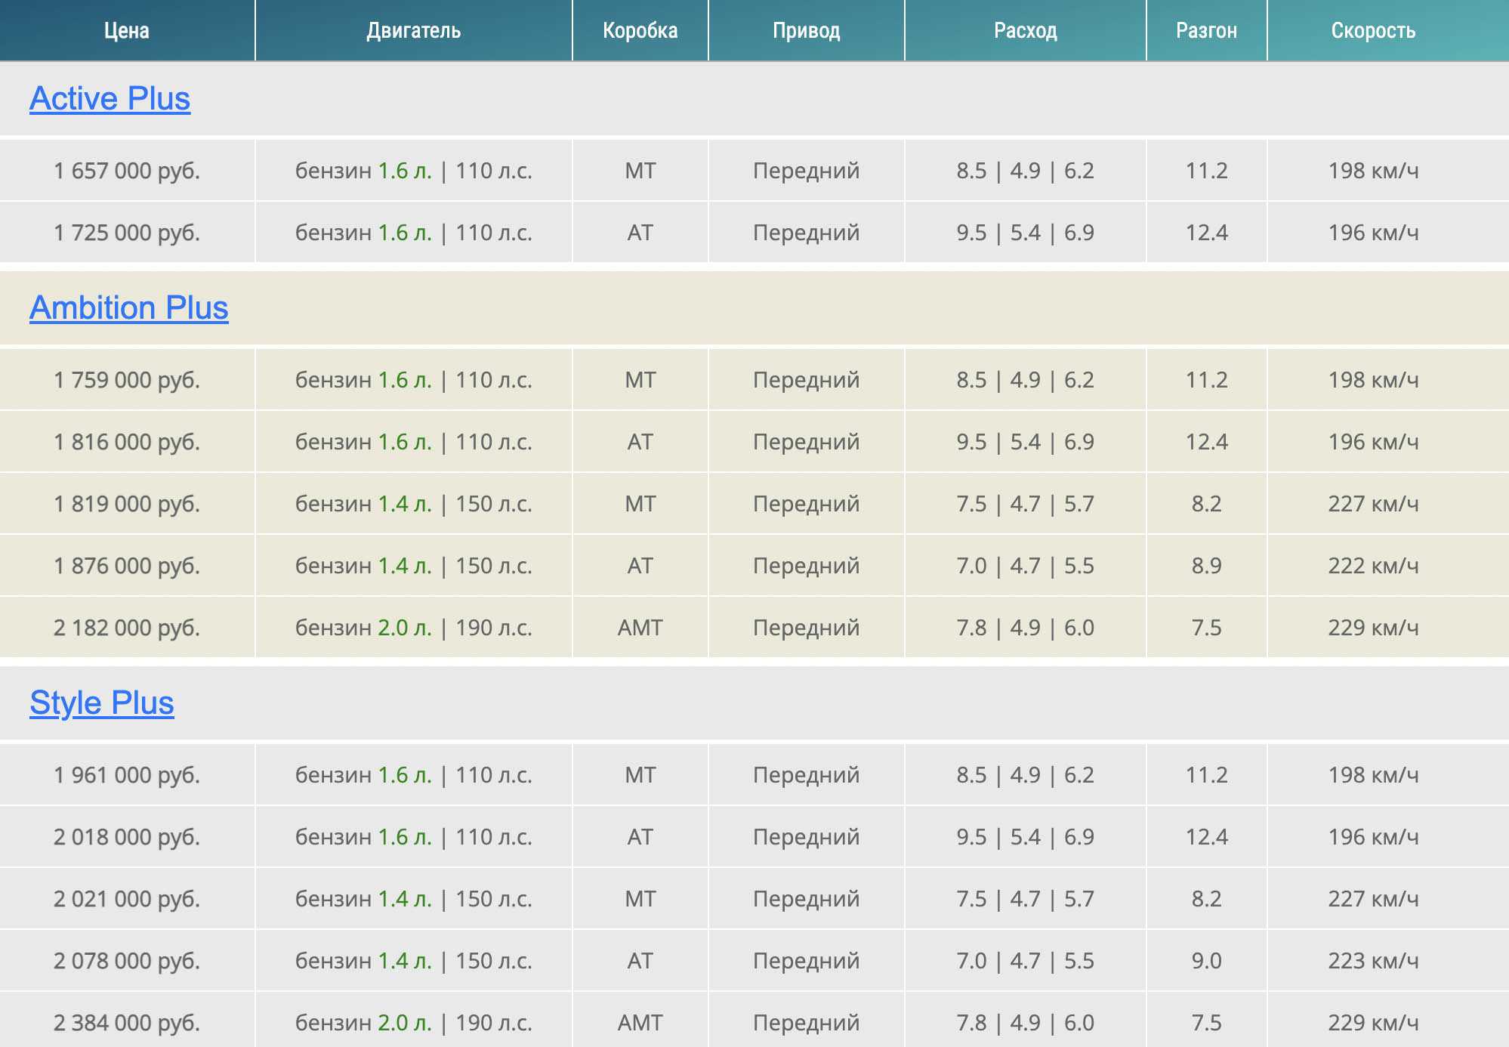Select the 1 657 000 руб. price cell
This screenshot has height=1047, width=1509.
coord(127,171)
